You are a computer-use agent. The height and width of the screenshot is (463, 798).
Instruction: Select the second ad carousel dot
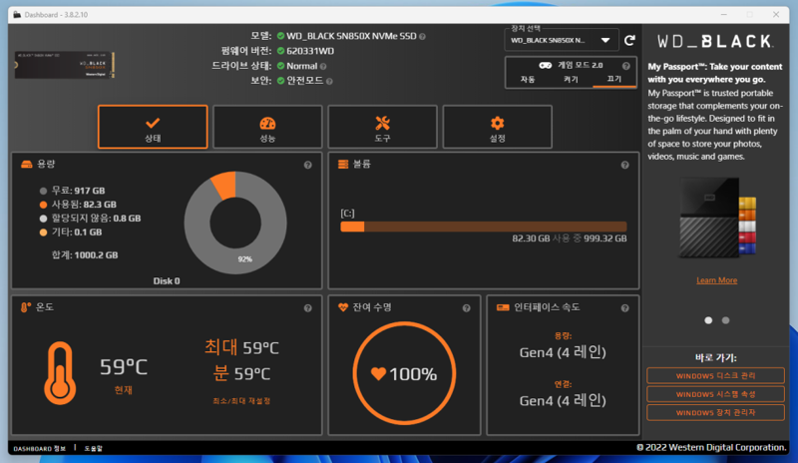pyautogui.click(x=726, y=320)
